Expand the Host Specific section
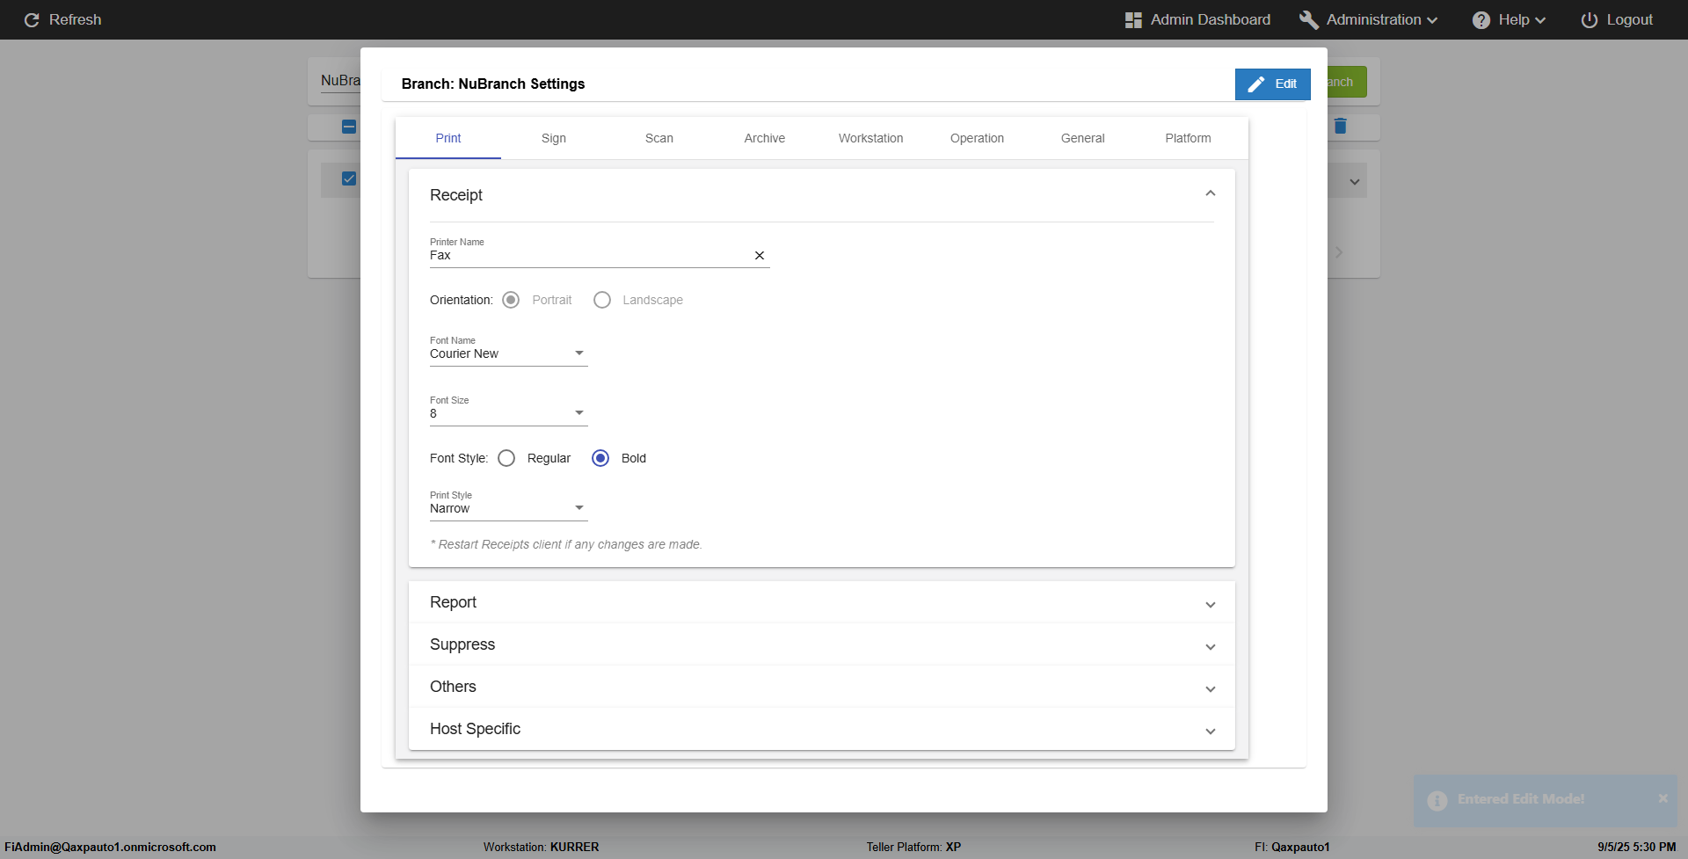Viewport: 1688px width, 859px height. point(821,729)
